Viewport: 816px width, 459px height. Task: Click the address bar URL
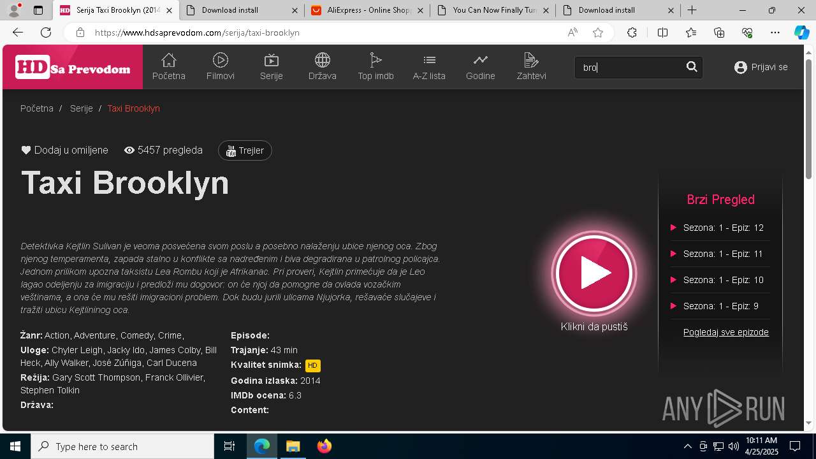(x=197, y=33)
